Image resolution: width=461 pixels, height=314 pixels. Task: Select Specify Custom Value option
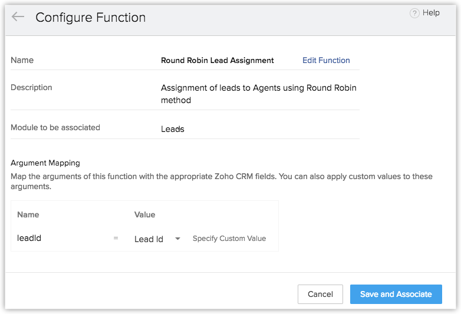(x=229, y=239)
